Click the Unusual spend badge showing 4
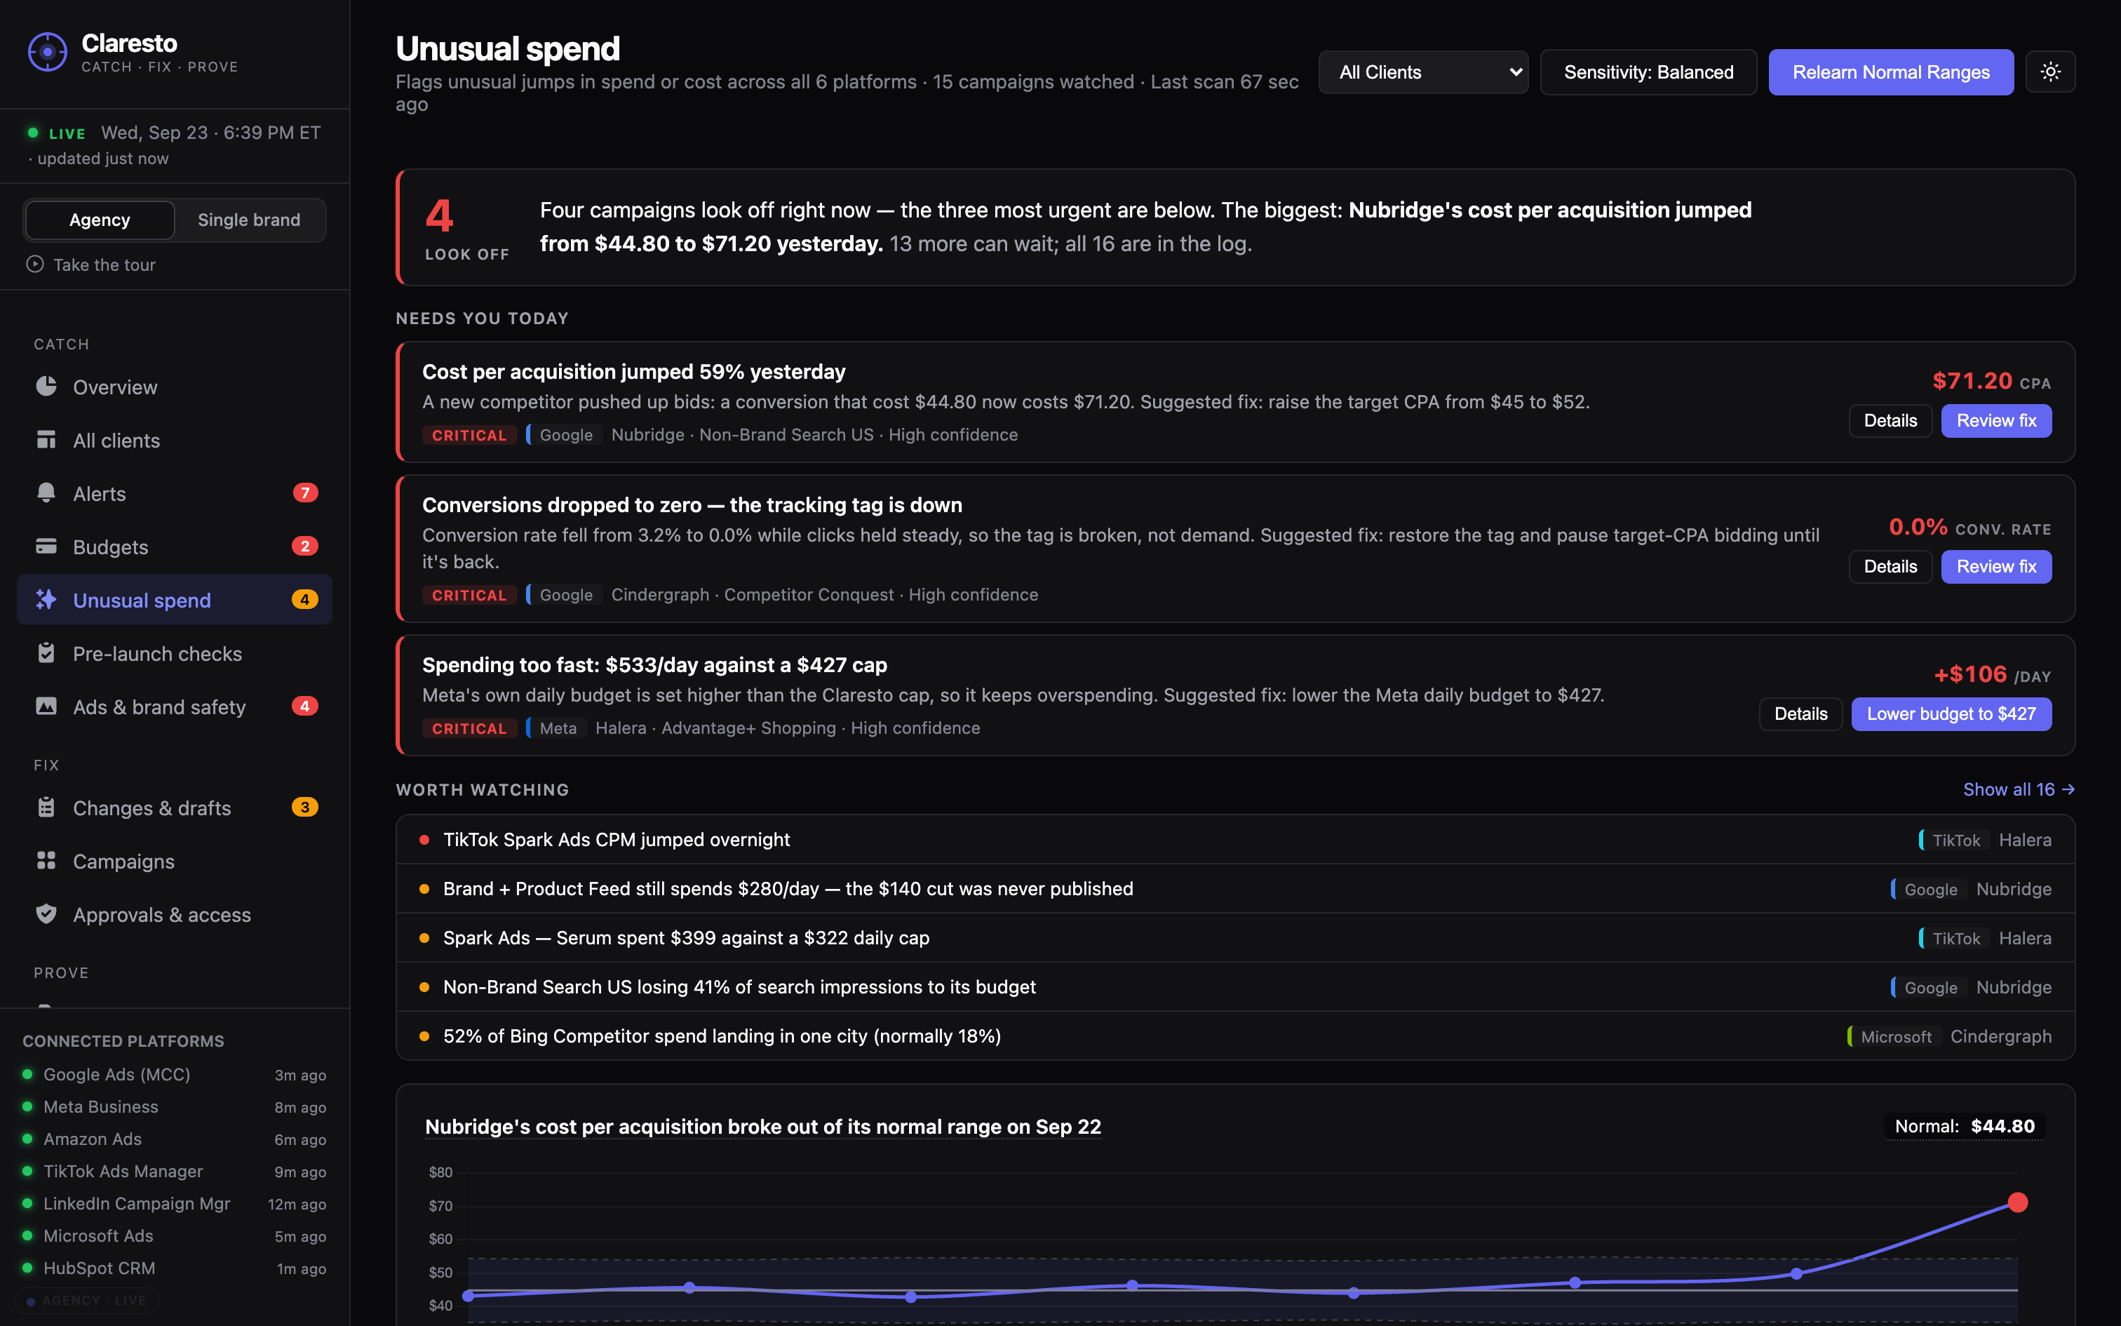The width and height of the screenshot is (2121, 1326). [x=305, y=600]
